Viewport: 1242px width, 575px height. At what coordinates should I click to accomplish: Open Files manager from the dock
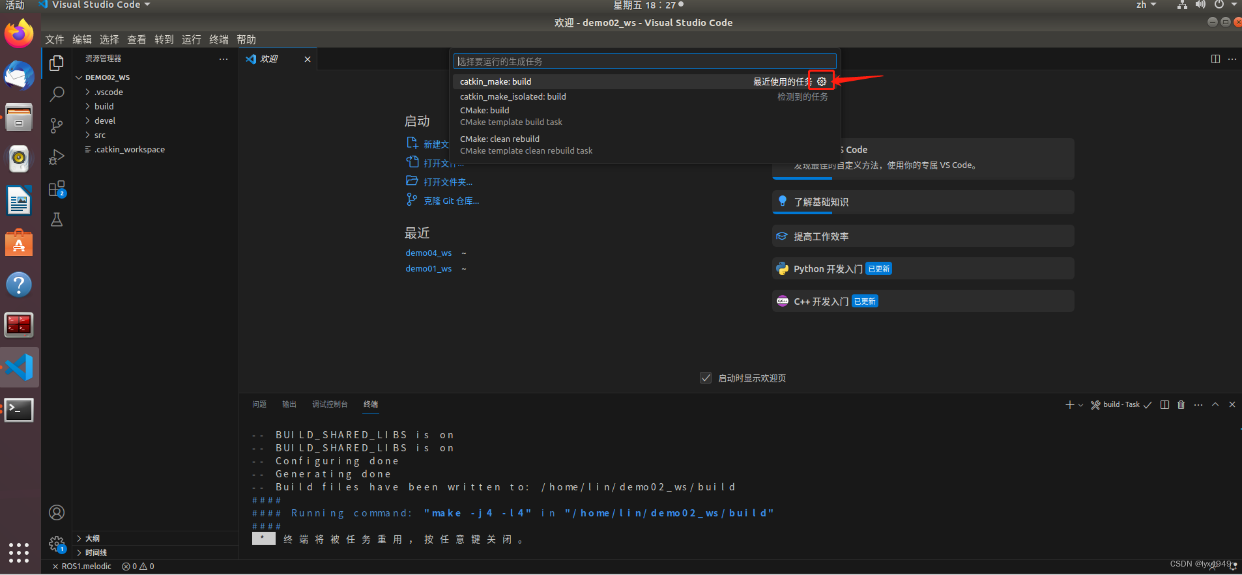coord(19,118)
